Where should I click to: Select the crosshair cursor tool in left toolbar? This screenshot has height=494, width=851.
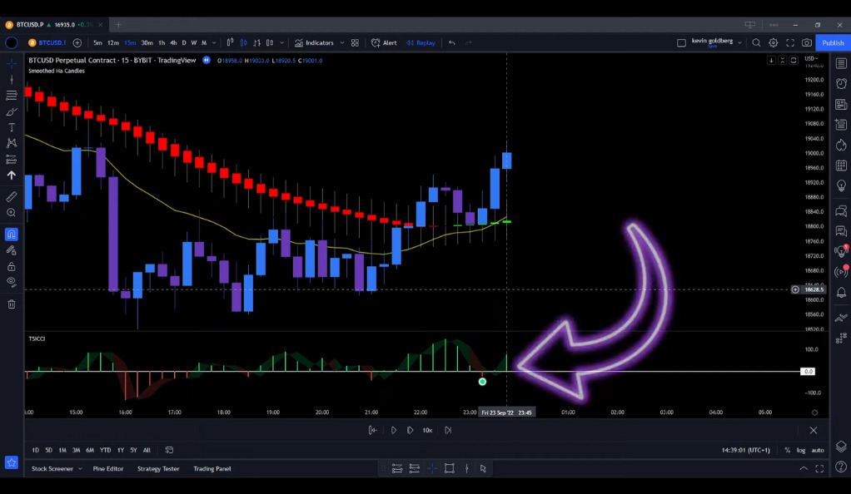tap(12, 63)
